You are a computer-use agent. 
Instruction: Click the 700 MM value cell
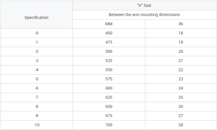point(109,125)
